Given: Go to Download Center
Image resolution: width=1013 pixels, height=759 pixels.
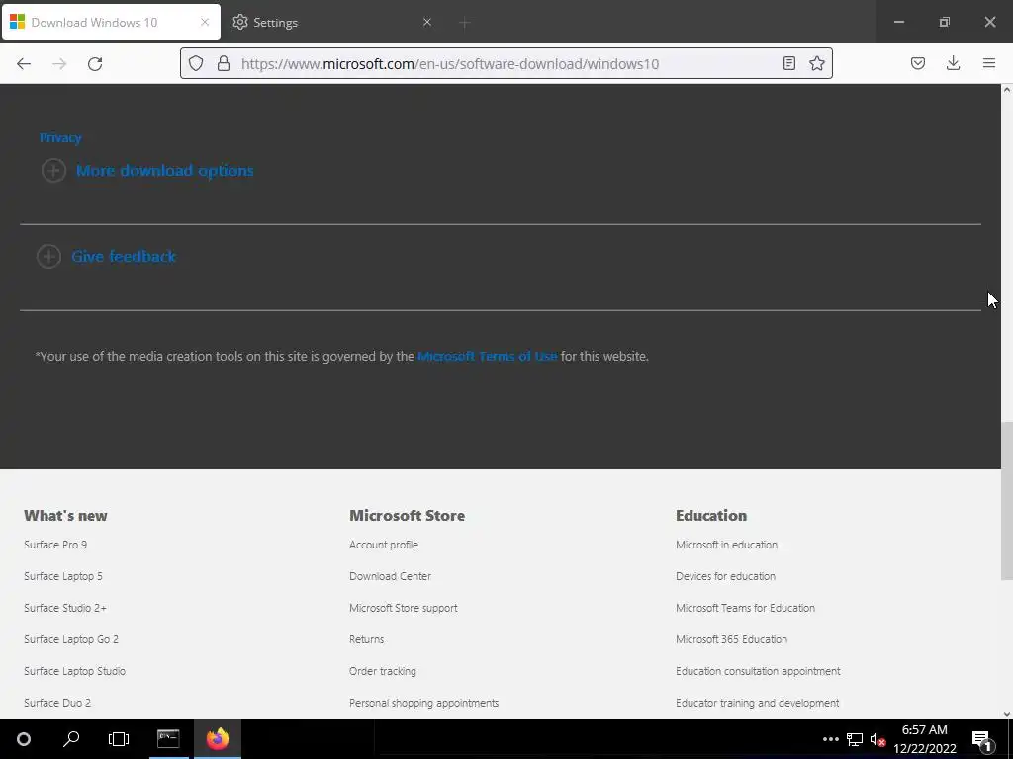Looking at the screenshot, I should (x=390, y=576).
